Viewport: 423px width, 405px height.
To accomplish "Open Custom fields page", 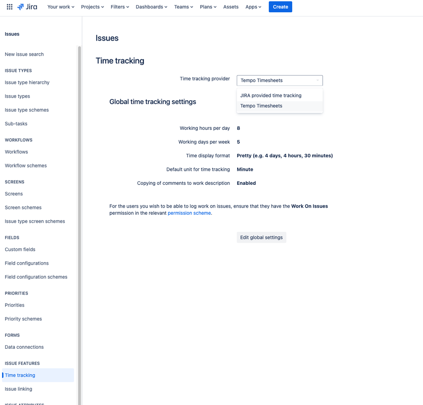I will (20, 249).
